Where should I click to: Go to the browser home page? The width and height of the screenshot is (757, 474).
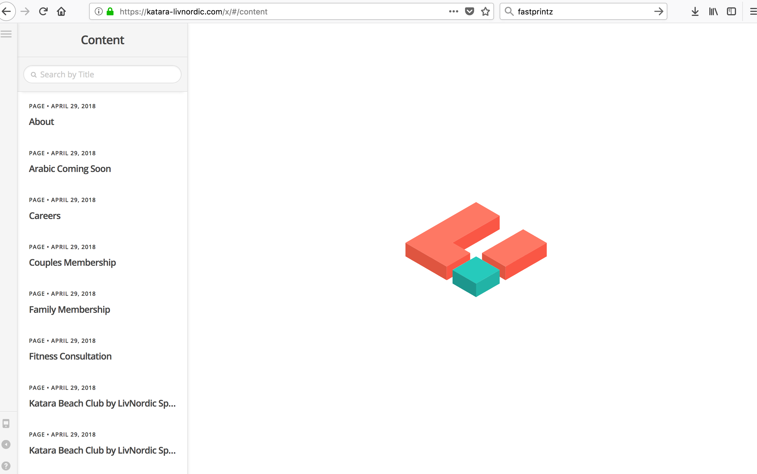click(62, 12)
